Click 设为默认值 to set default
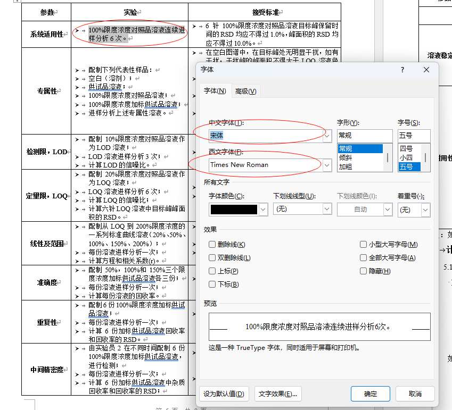The width and height of the screenshot is (452, 410). tap(224, 394)
